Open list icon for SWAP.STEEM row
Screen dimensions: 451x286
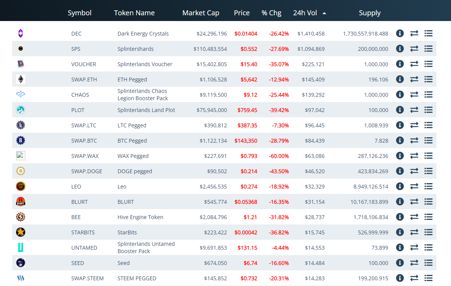click(428, 278)
